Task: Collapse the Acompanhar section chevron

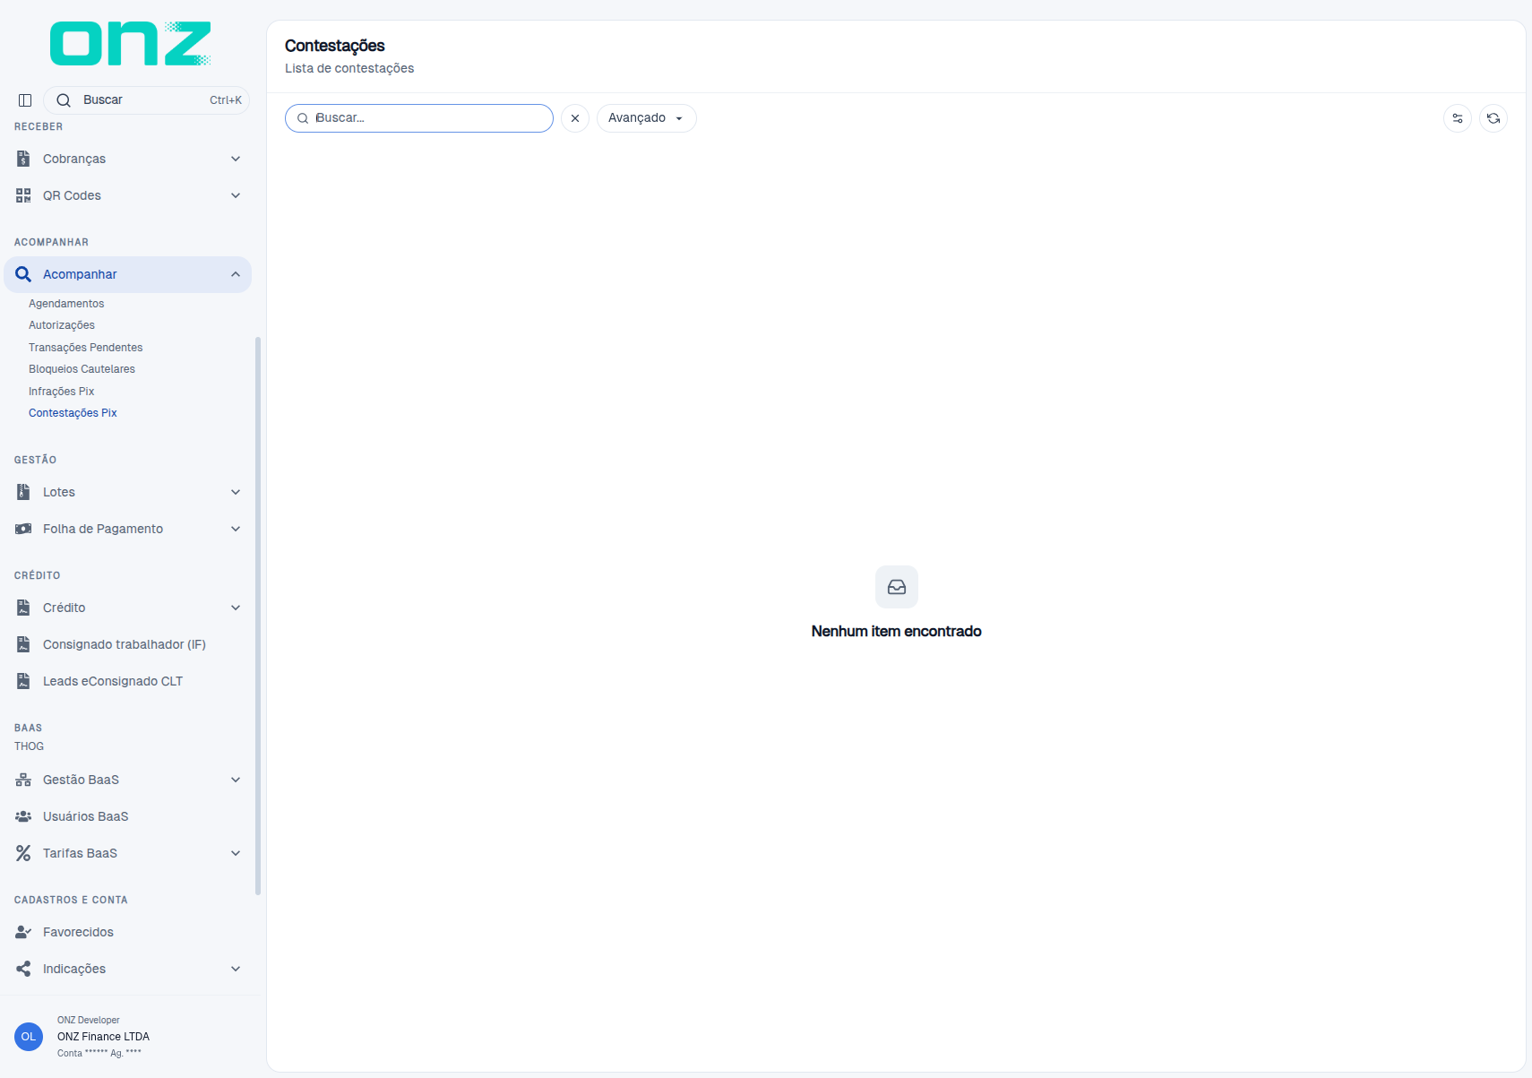Action: [236, 274]
